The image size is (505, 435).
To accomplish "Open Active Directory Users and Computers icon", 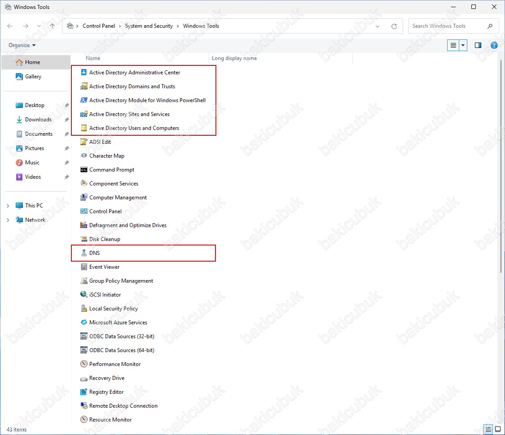I will (84, 128).
